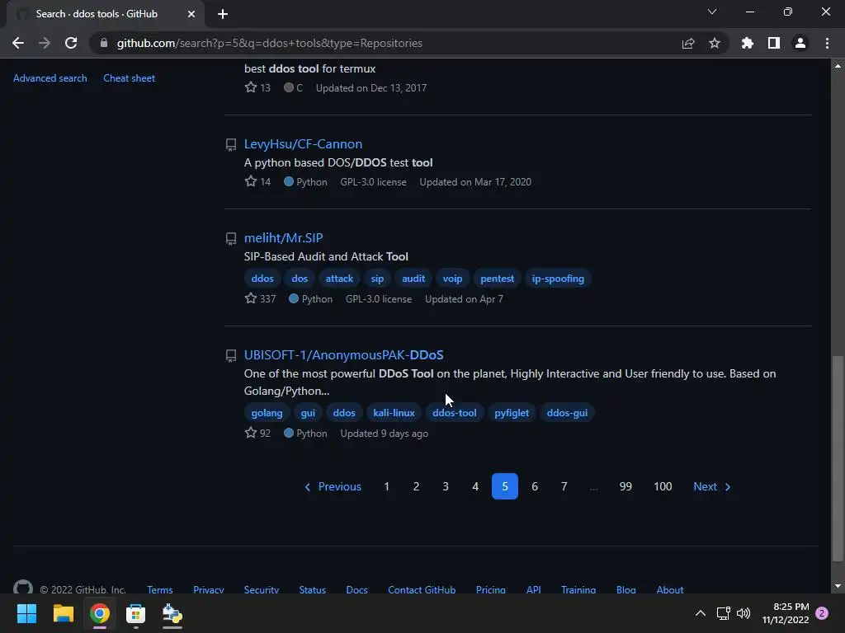Open the Chrome profile icon

800,43
